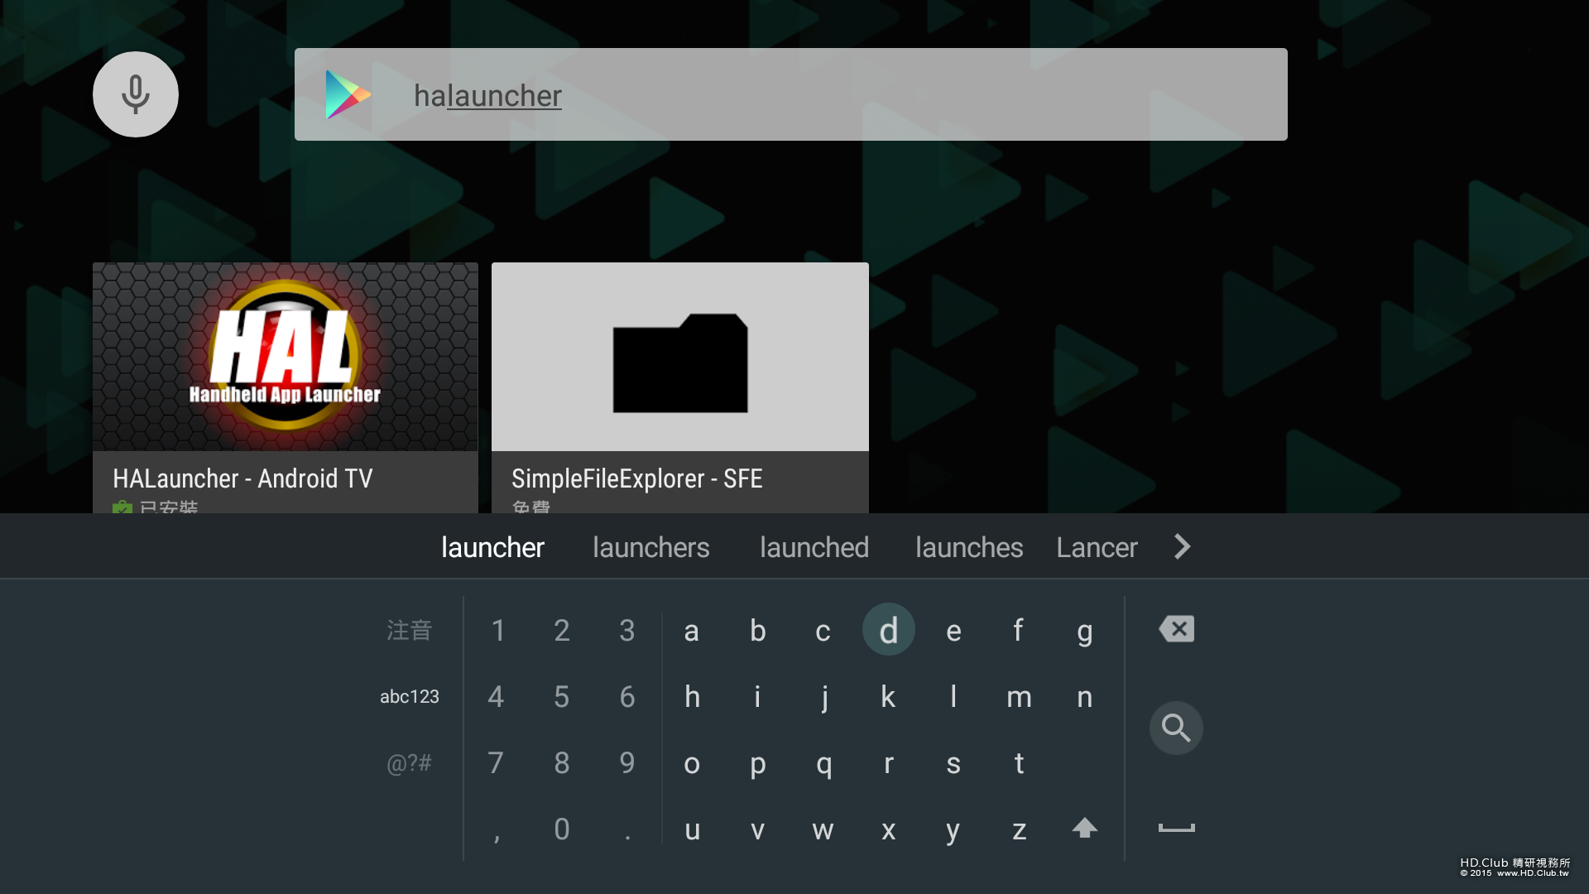Tap the letter s key
Screen dimensions: 1589x894
coord(953,763)
